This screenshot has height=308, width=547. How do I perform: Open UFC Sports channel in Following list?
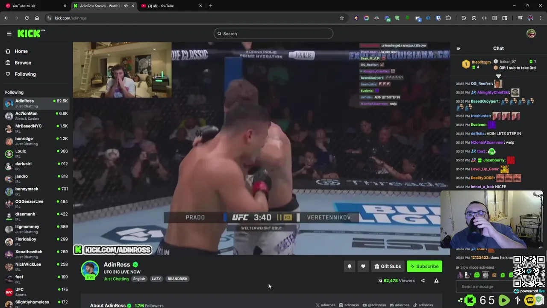36,292
